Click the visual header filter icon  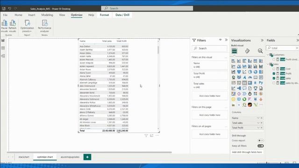[x=146, y=136]
